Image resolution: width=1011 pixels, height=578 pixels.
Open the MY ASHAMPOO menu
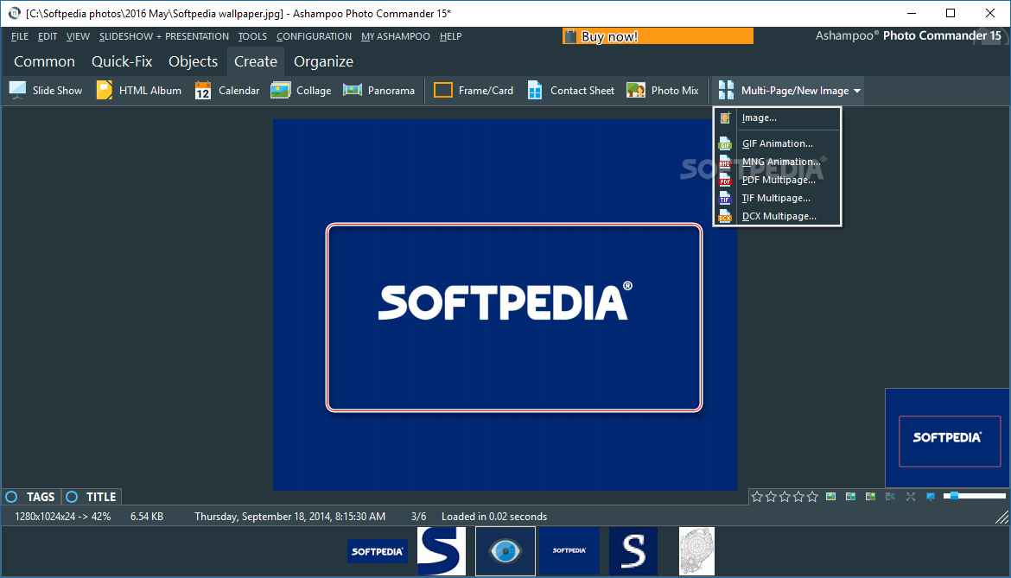tap(395, 37)
